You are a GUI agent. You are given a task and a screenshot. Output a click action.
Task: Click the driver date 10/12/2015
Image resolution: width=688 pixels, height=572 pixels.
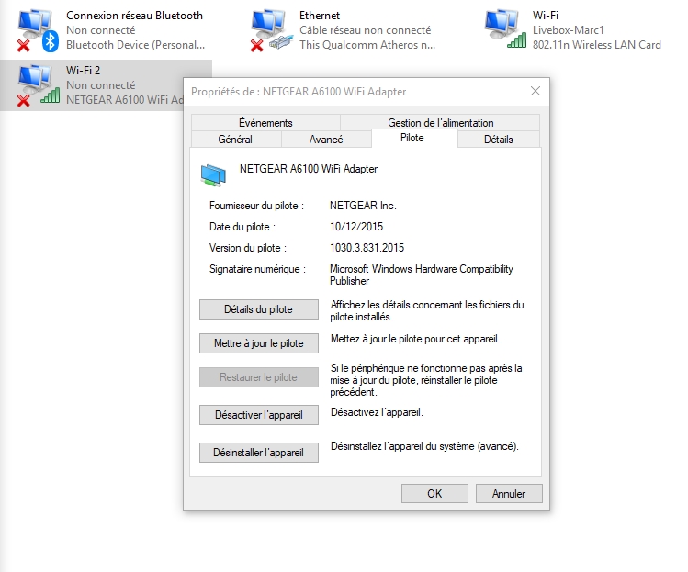coord(356,227)
